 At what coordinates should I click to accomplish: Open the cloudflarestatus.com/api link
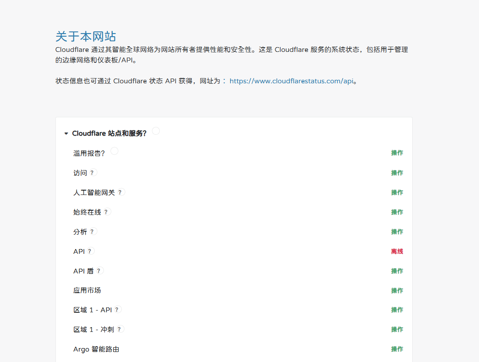pos(291,81)
